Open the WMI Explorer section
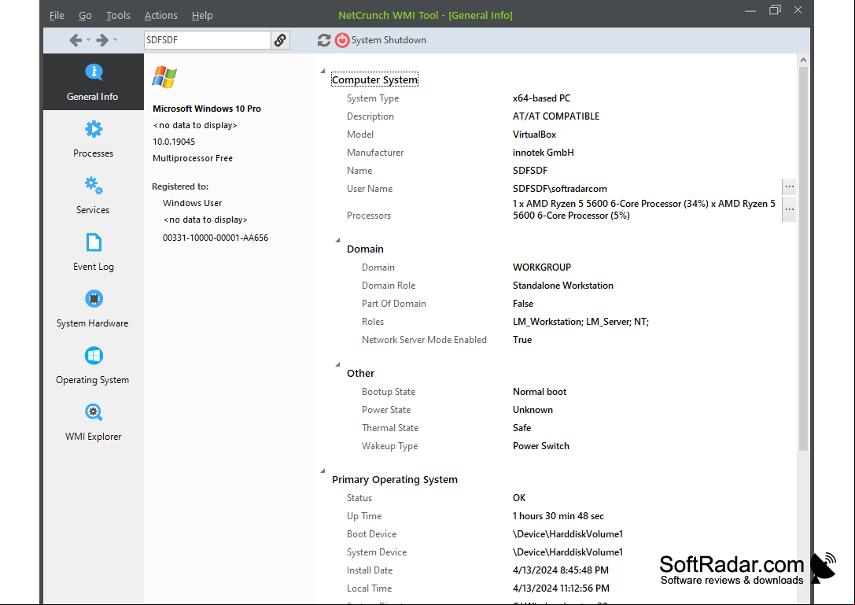The height and width of the screenshot is (605, 855). 94,422
